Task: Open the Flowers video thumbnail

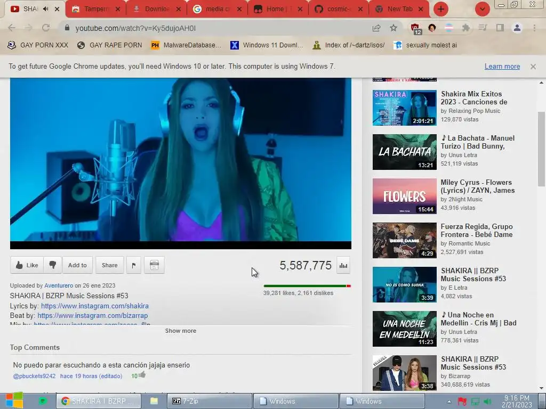Action: (x=404, y=196)
